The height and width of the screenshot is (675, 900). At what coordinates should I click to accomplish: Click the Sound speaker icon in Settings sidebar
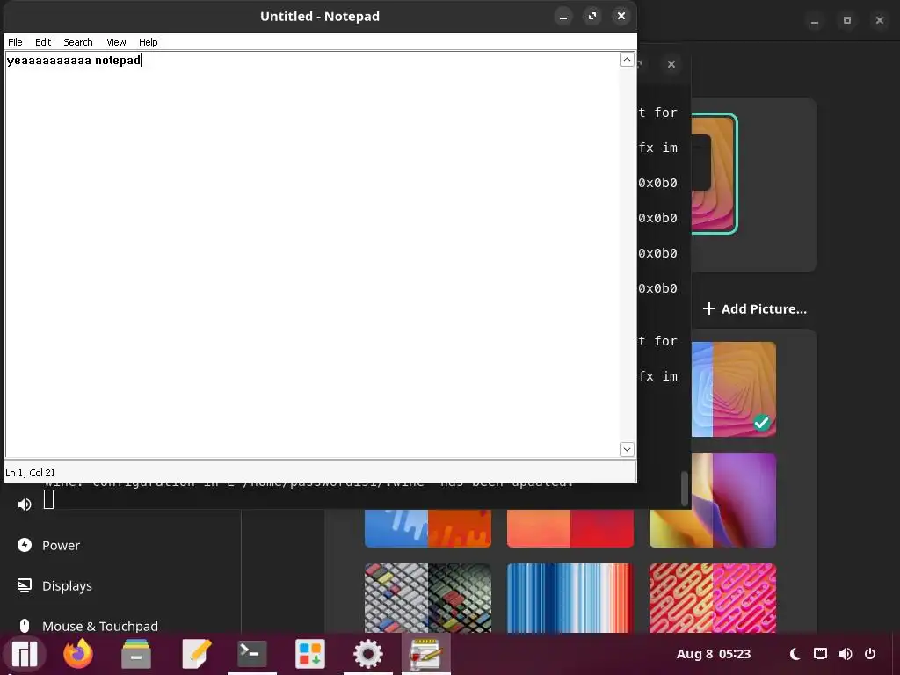pos(24,504)
